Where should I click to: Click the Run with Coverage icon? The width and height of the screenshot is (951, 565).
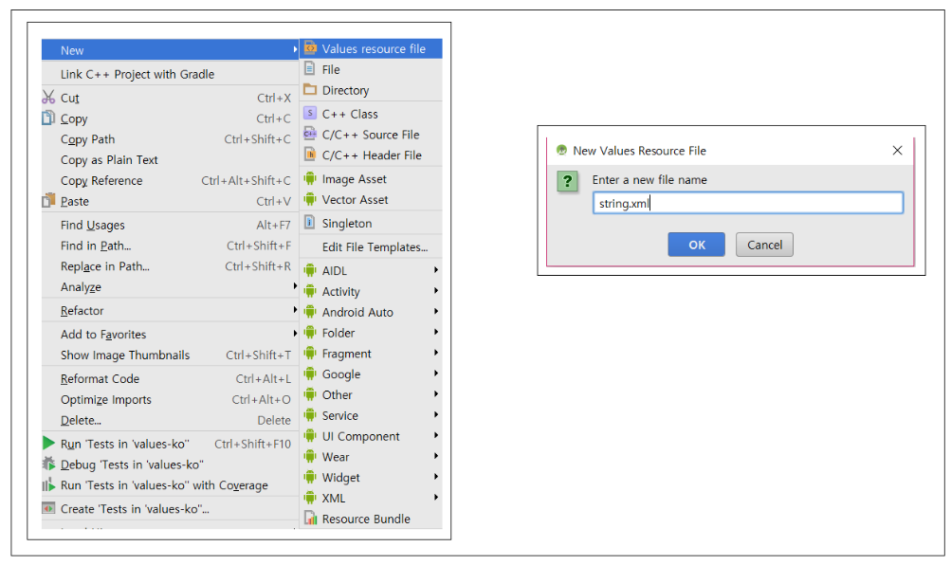(48, 485)
